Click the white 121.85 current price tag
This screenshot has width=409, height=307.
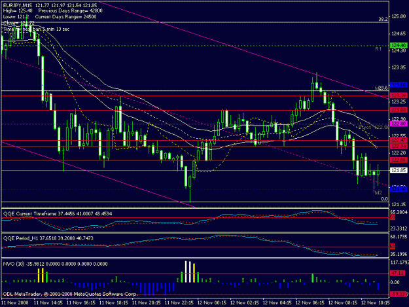[x=399, y=170]
